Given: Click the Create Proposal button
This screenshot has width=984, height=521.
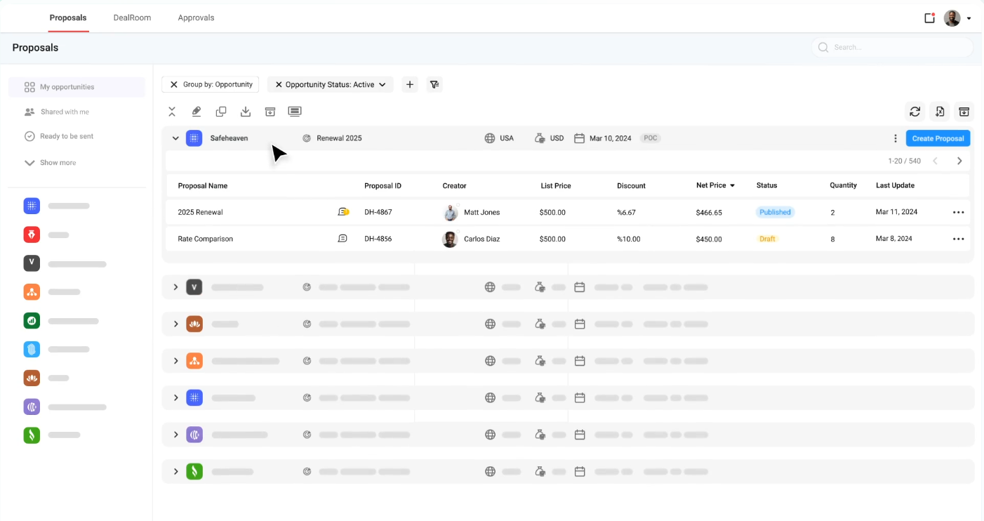Looking at the screenshot, I should 938,138.
